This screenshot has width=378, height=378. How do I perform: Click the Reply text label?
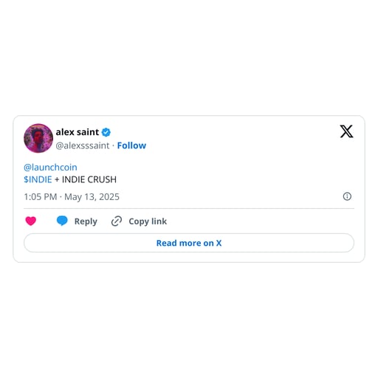point(86,221)
